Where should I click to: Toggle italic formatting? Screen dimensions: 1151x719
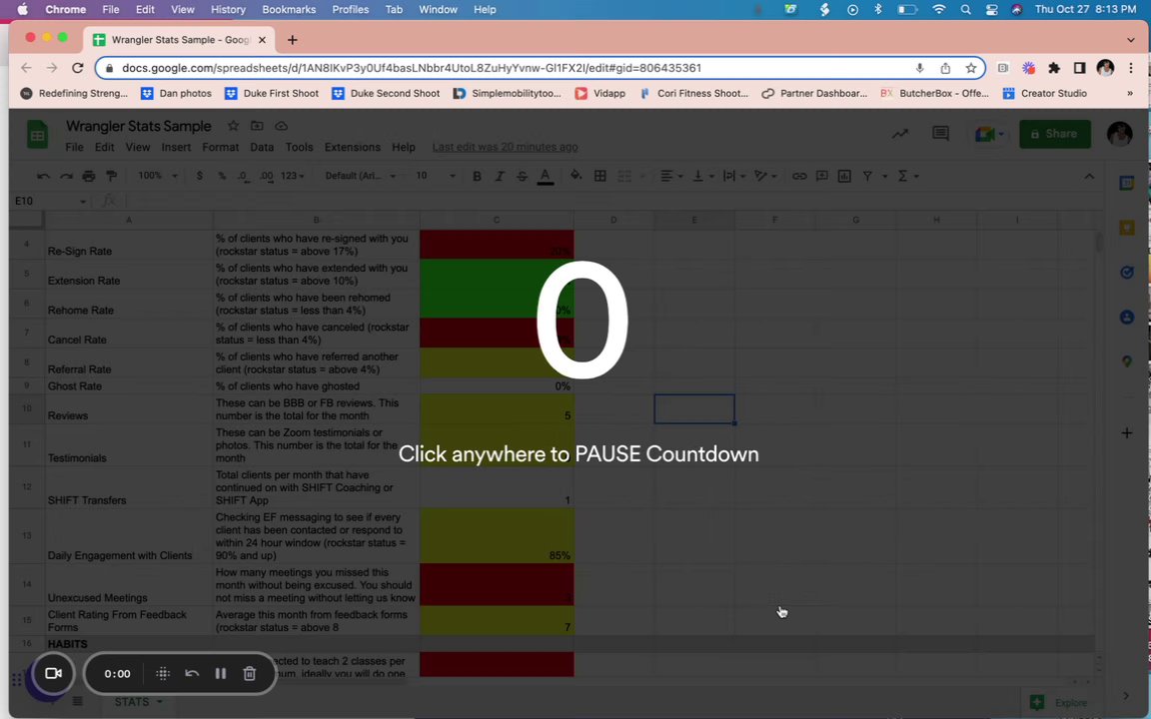[500, 176]
